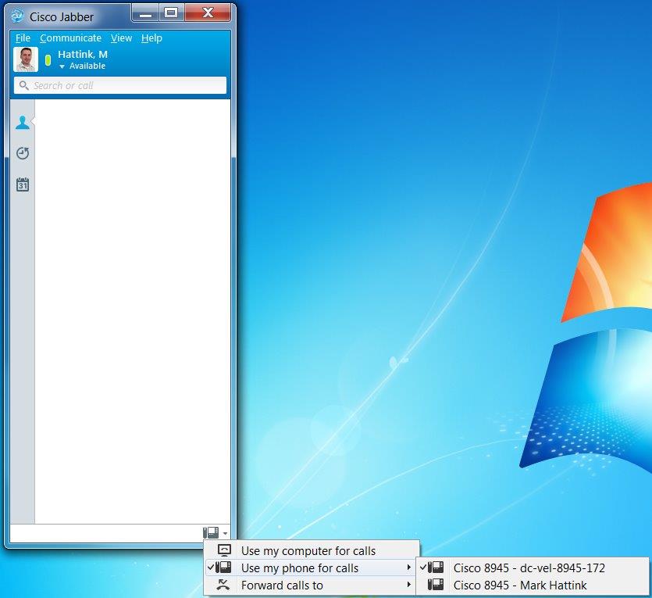Minimize the Cisco Jabber window
The width and height of the screenshot is (652, 598).
145,13
